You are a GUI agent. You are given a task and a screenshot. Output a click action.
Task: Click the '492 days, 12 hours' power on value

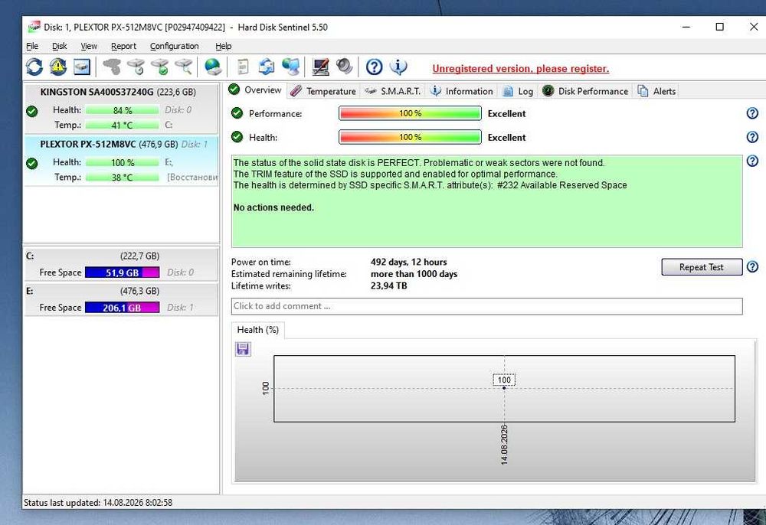coord(409,262)
